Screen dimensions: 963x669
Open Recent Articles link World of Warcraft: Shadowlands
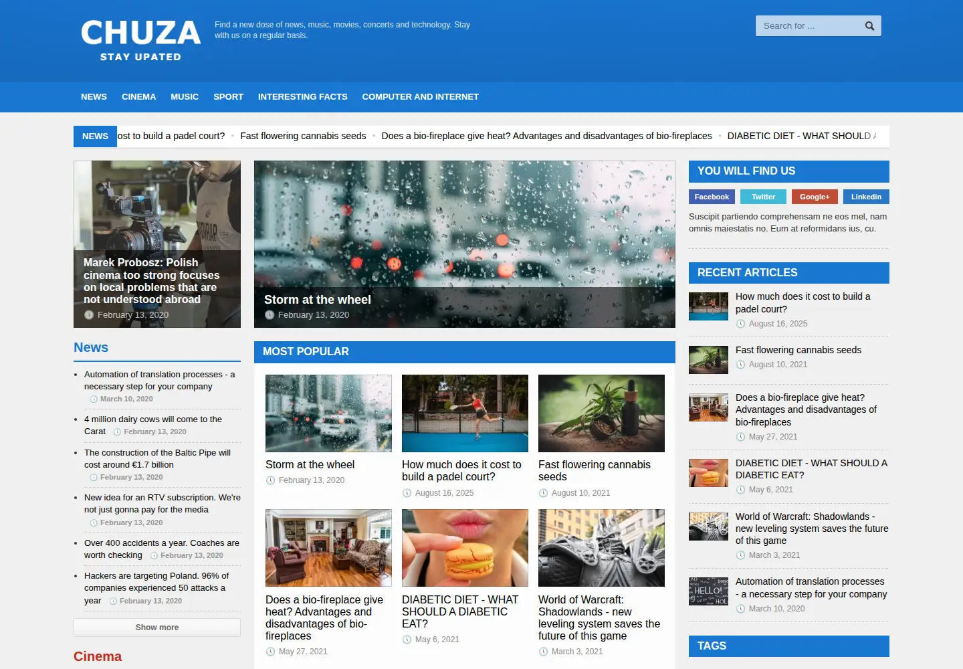[x=812, y=529]
